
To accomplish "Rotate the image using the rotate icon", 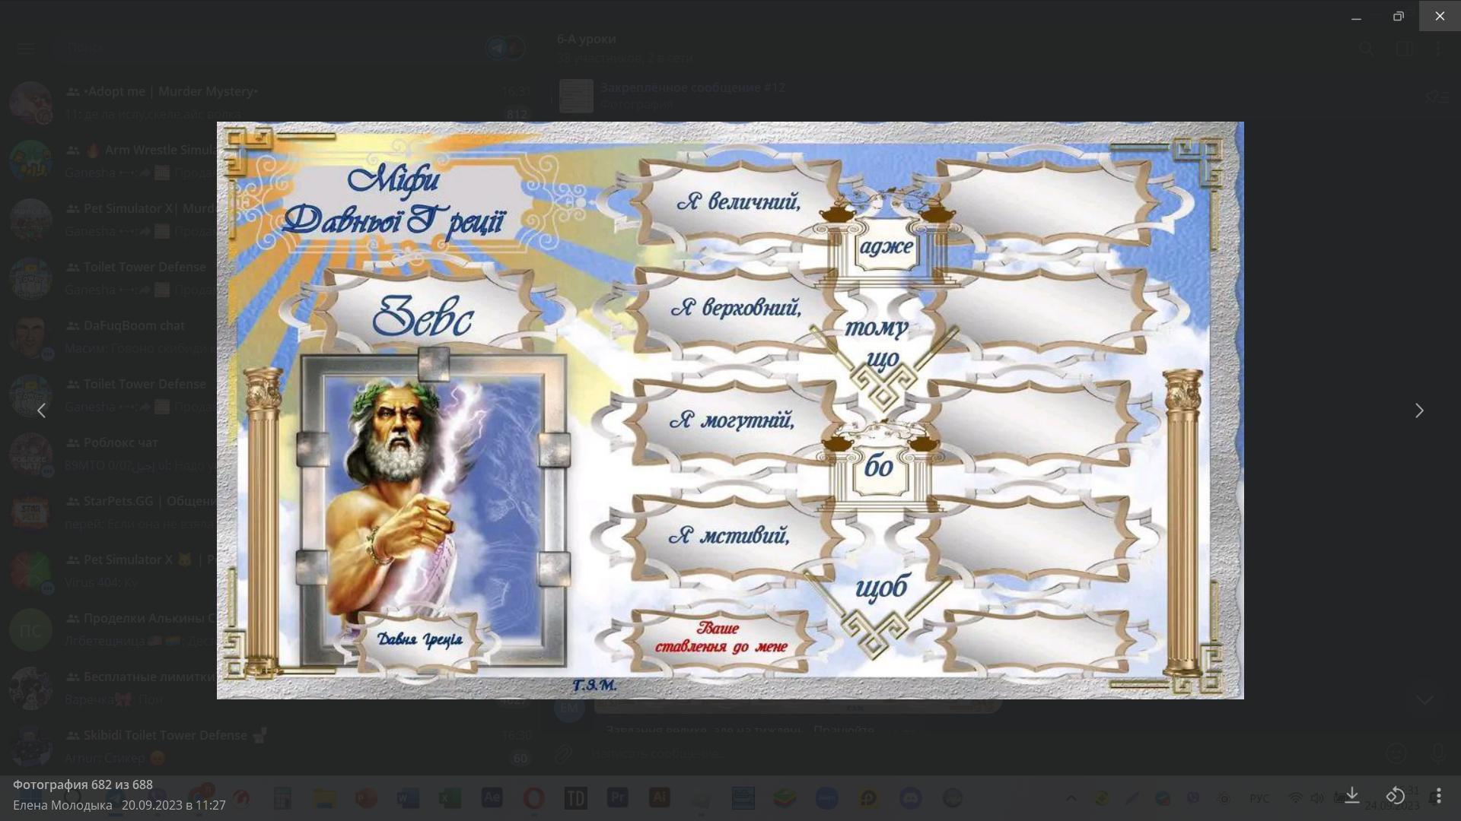I will pyautogui.click(x=1395, y=795).
